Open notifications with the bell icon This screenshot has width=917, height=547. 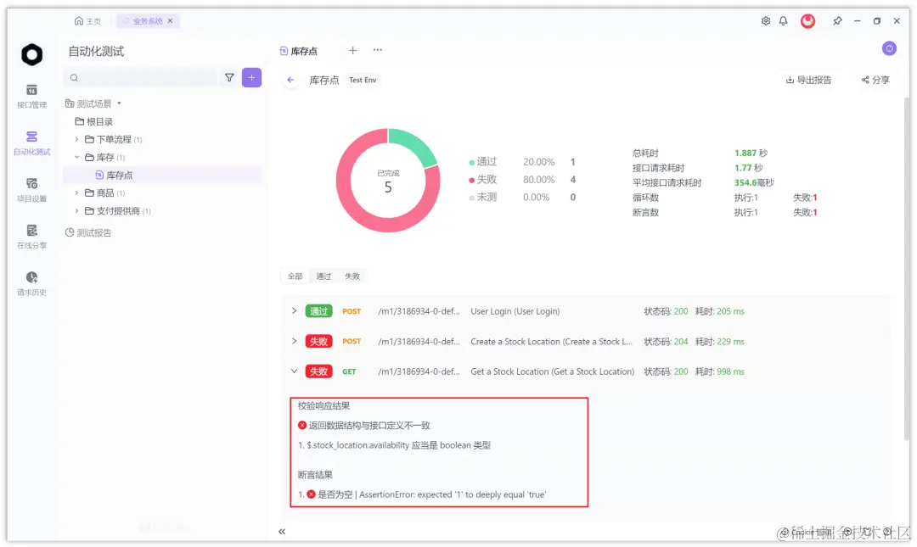(x=783, y=20)
